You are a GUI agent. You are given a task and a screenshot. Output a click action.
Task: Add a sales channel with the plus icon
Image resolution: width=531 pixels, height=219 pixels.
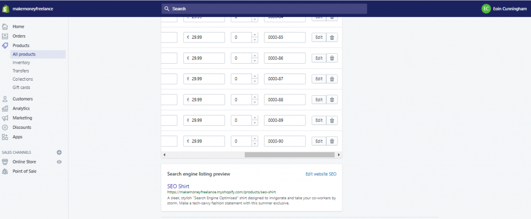coord(59,152)
